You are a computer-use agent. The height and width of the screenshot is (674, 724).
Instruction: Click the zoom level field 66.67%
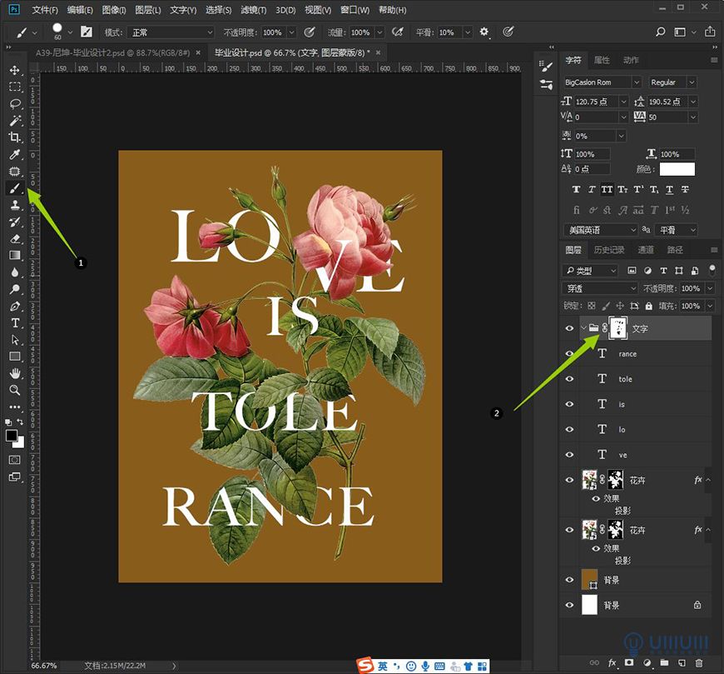(44, 666)
